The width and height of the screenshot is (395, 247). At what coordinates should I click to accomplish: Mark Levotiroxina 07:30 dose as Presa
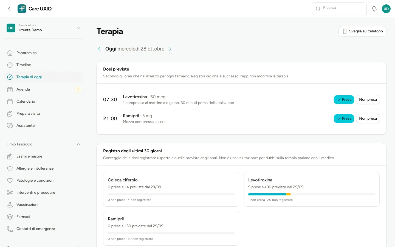click(x=344, y=100)
